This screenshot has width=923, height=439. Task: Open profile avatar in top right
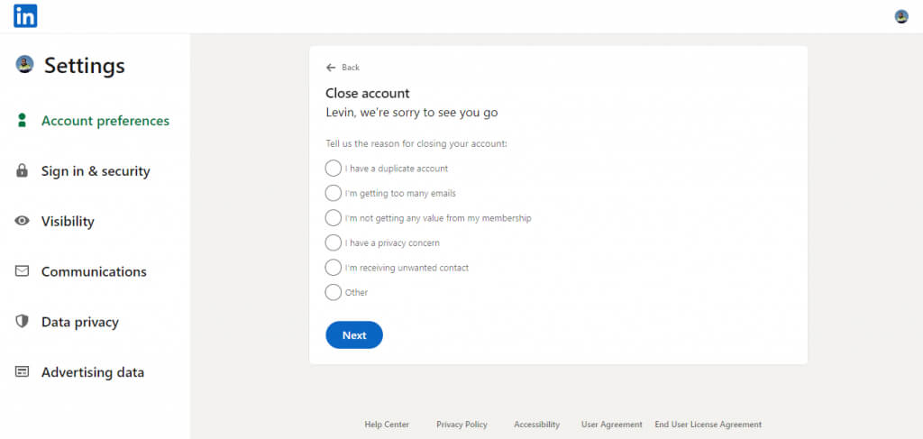[900, 16]
